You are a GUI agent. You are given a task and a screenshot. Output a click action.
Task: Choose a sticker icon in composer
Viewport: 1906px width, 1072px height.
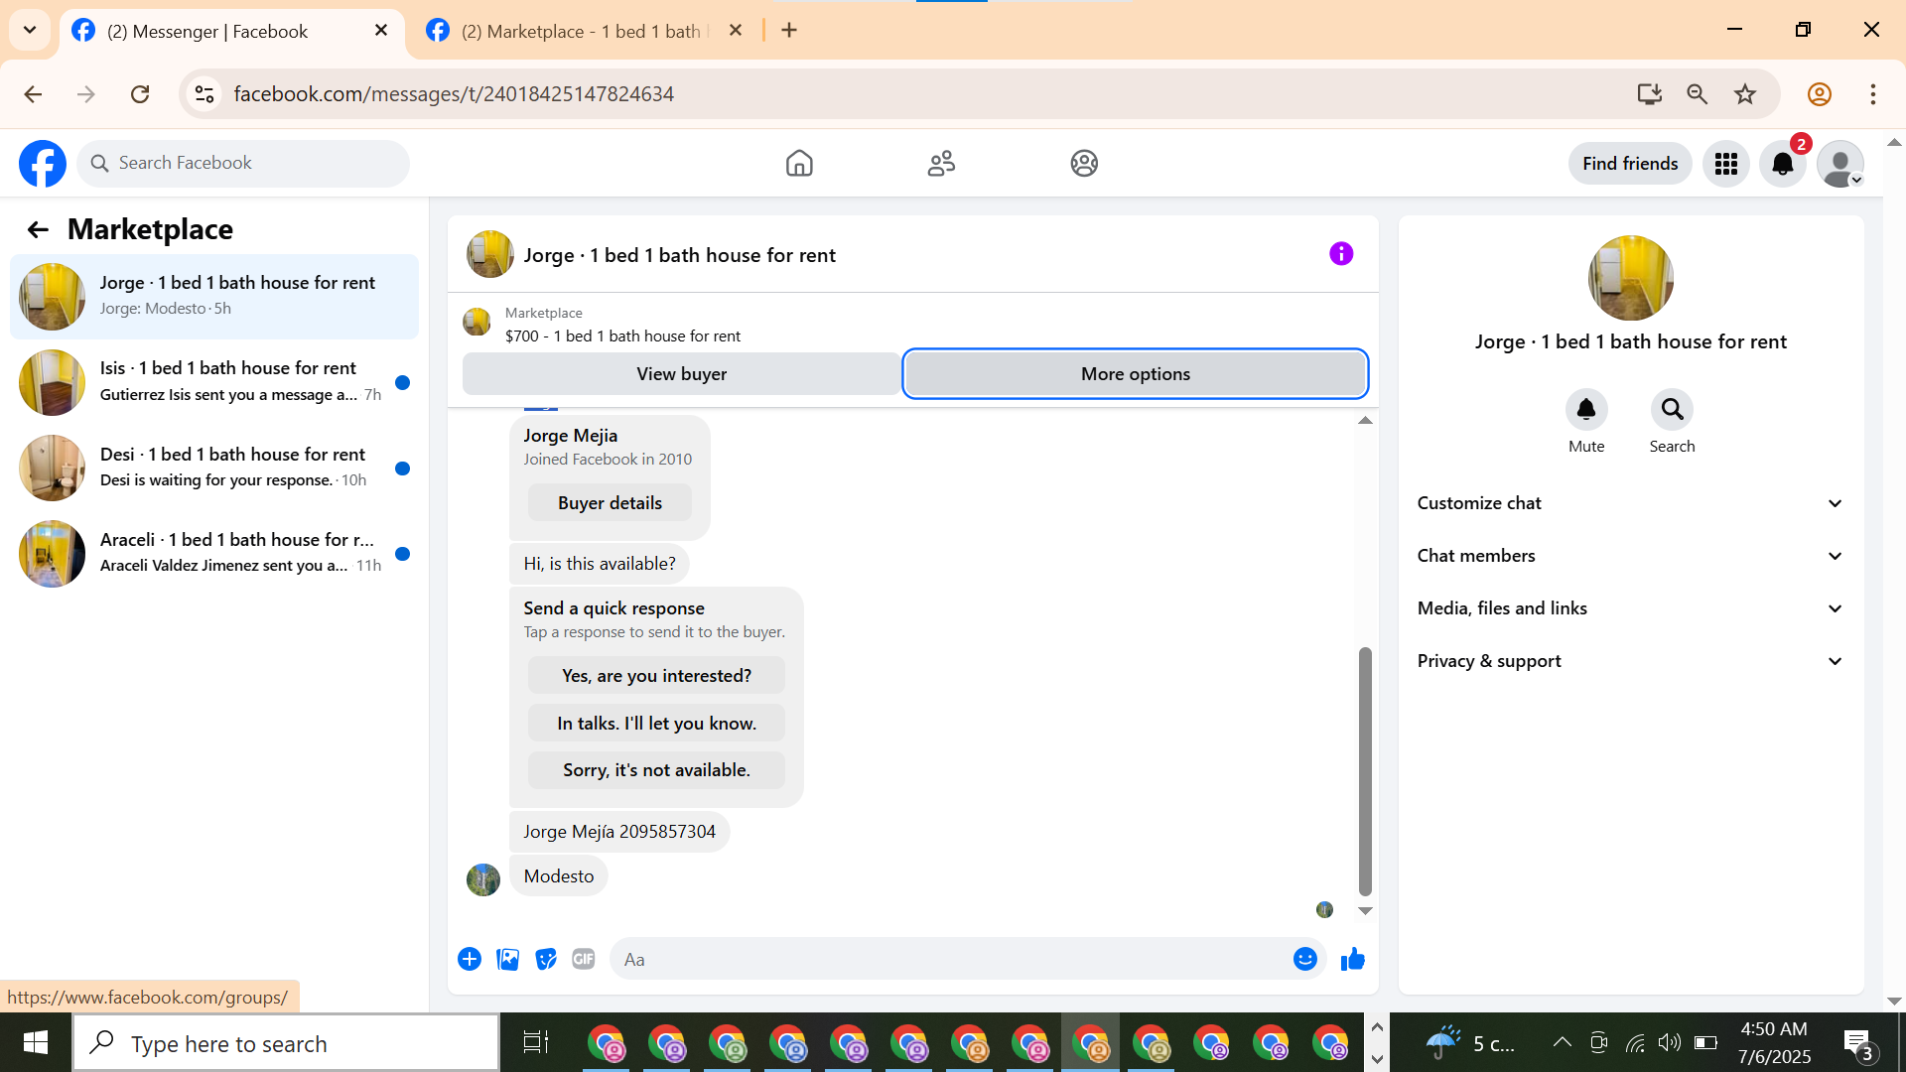point(545,959)
